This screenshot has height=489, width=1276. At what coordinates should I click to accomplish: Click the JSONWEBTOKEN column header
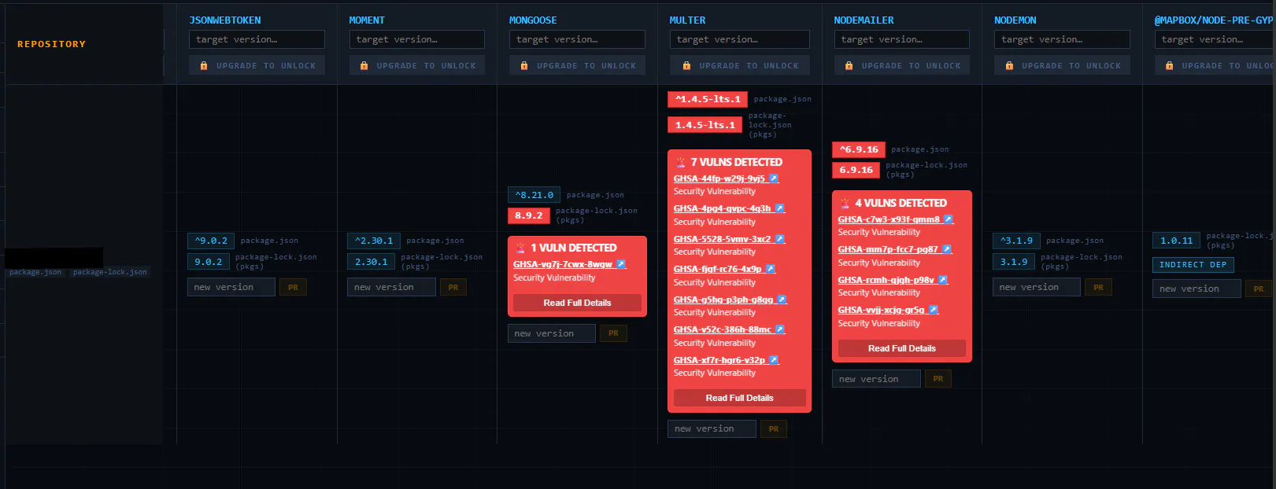225,20
